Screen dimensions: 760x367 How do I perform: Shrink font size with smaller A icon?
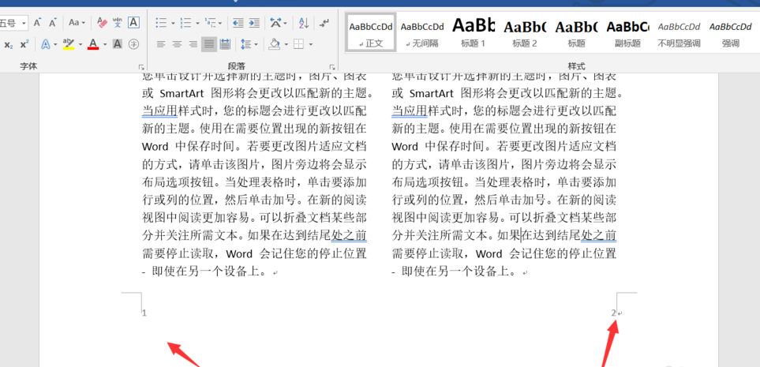click(53, 22)
